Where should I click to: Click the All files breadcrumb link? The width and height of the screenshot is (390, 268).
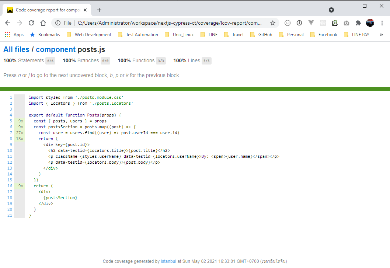coord(16,49)
